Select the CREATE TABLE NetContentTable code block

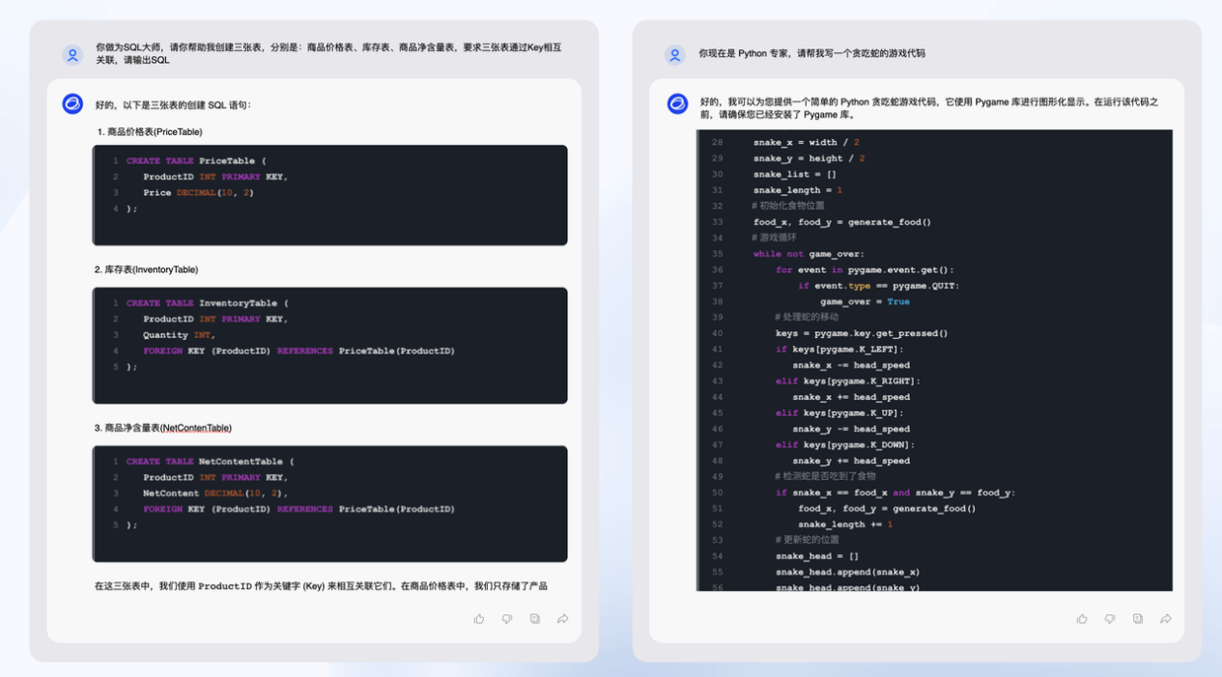coord(329,503)
